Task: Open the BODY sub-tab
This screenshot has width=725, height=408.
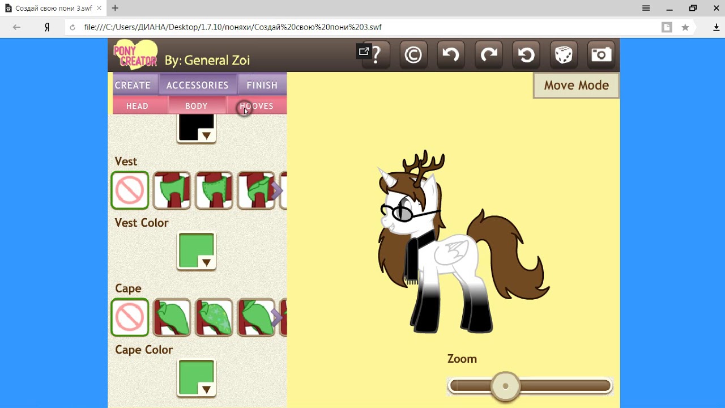Action: pos(197,106)
